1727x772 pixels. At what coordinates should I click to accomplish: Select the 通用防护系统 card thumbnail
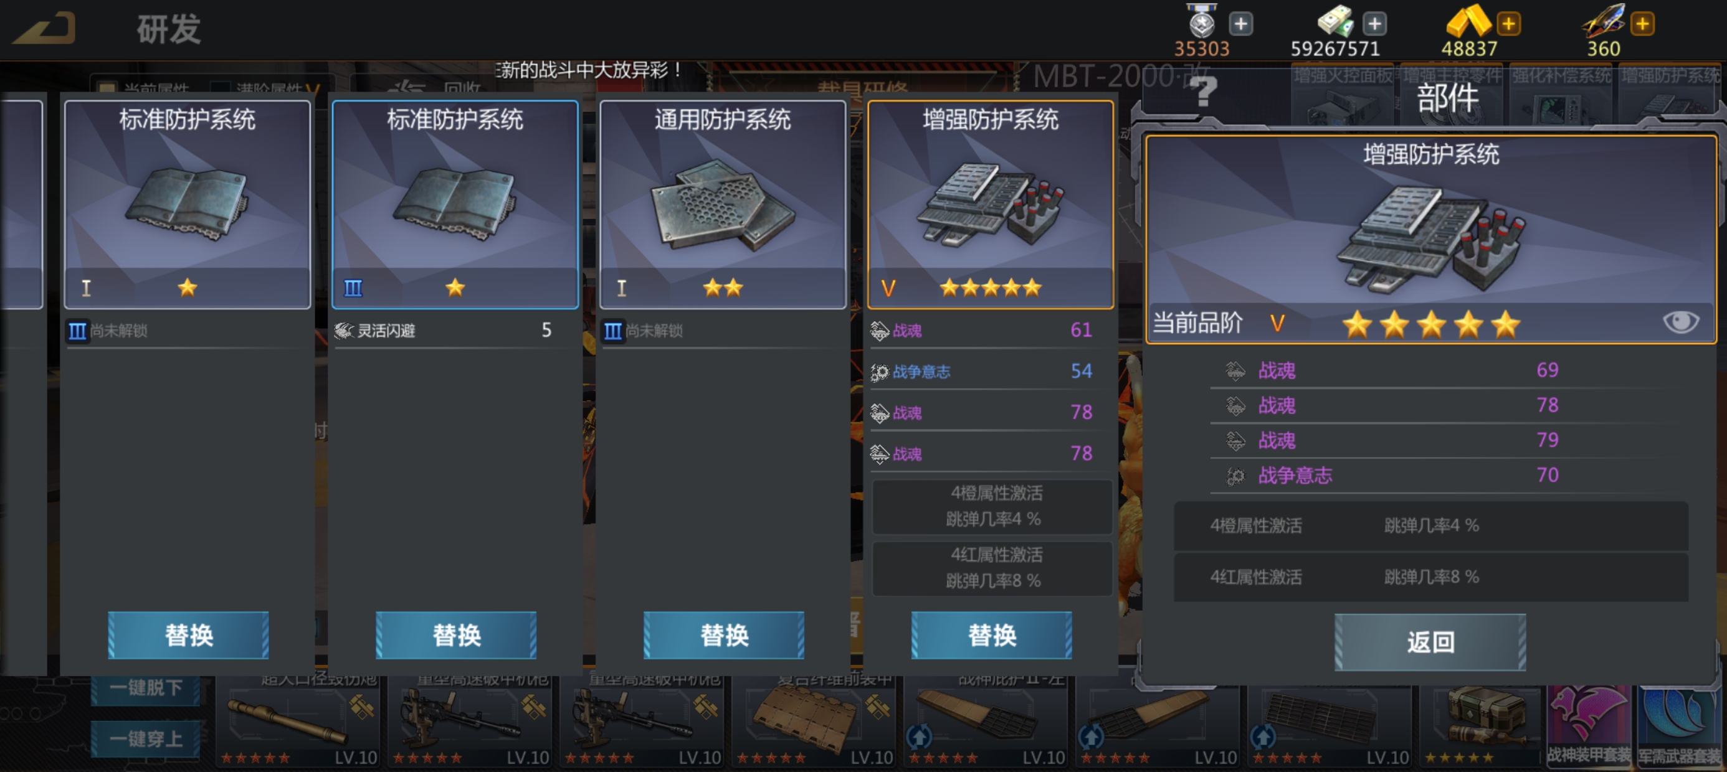pyautogui.click(x=723, y=204)
